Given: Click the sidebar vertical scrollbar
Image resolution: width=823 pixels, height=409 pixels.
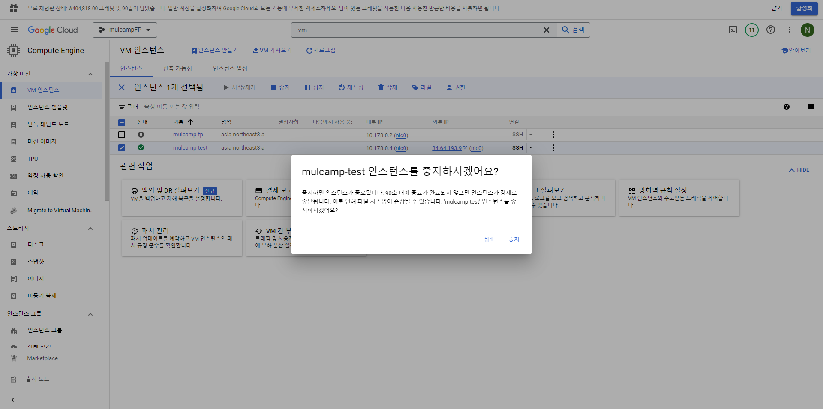Looking at the screenshot, I should tap(107, 131).
